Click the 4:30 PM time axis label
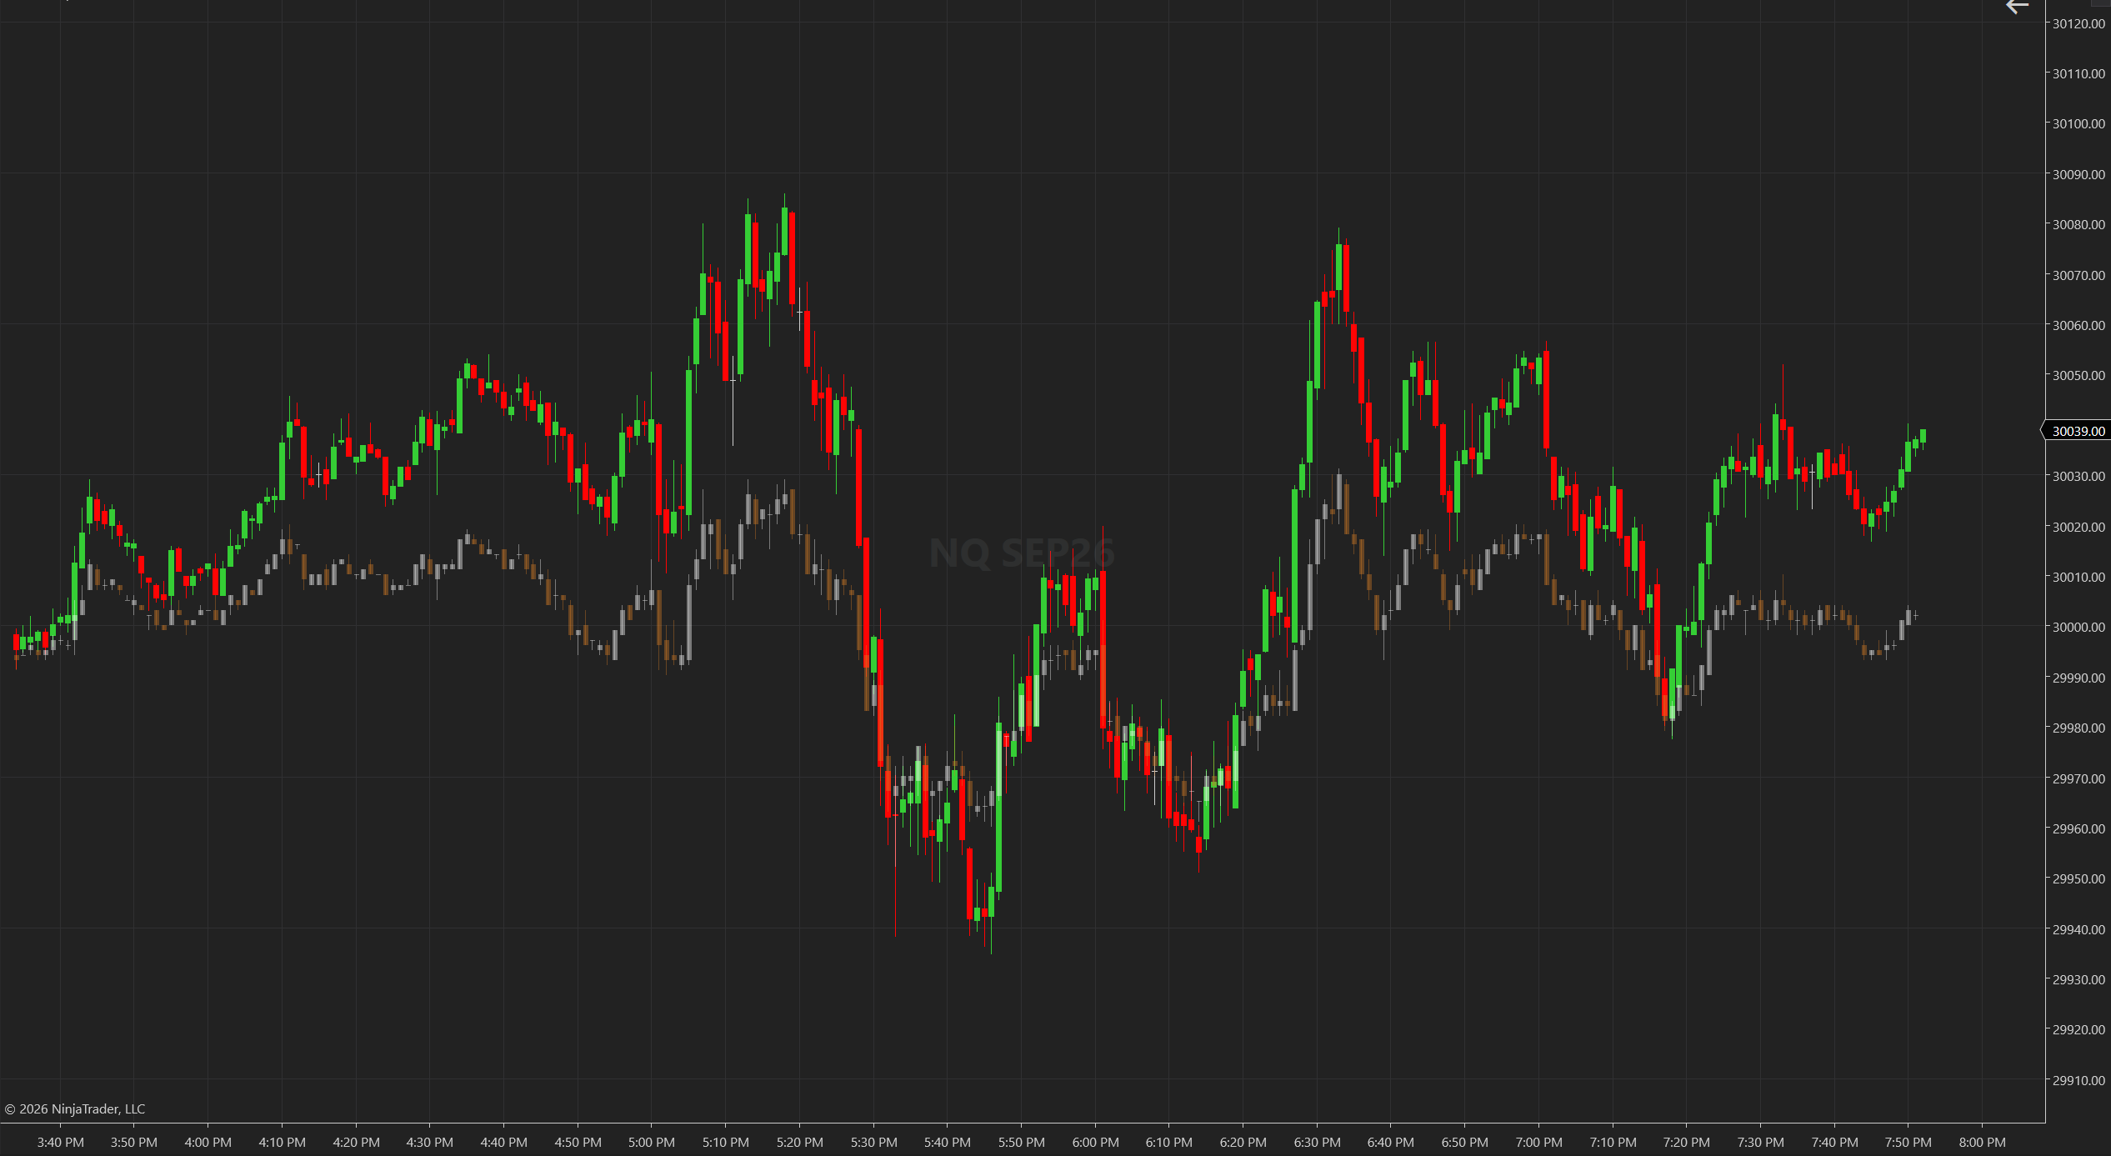Viewport: 2111px width, 1156px height. click(x=430, y=1142)
